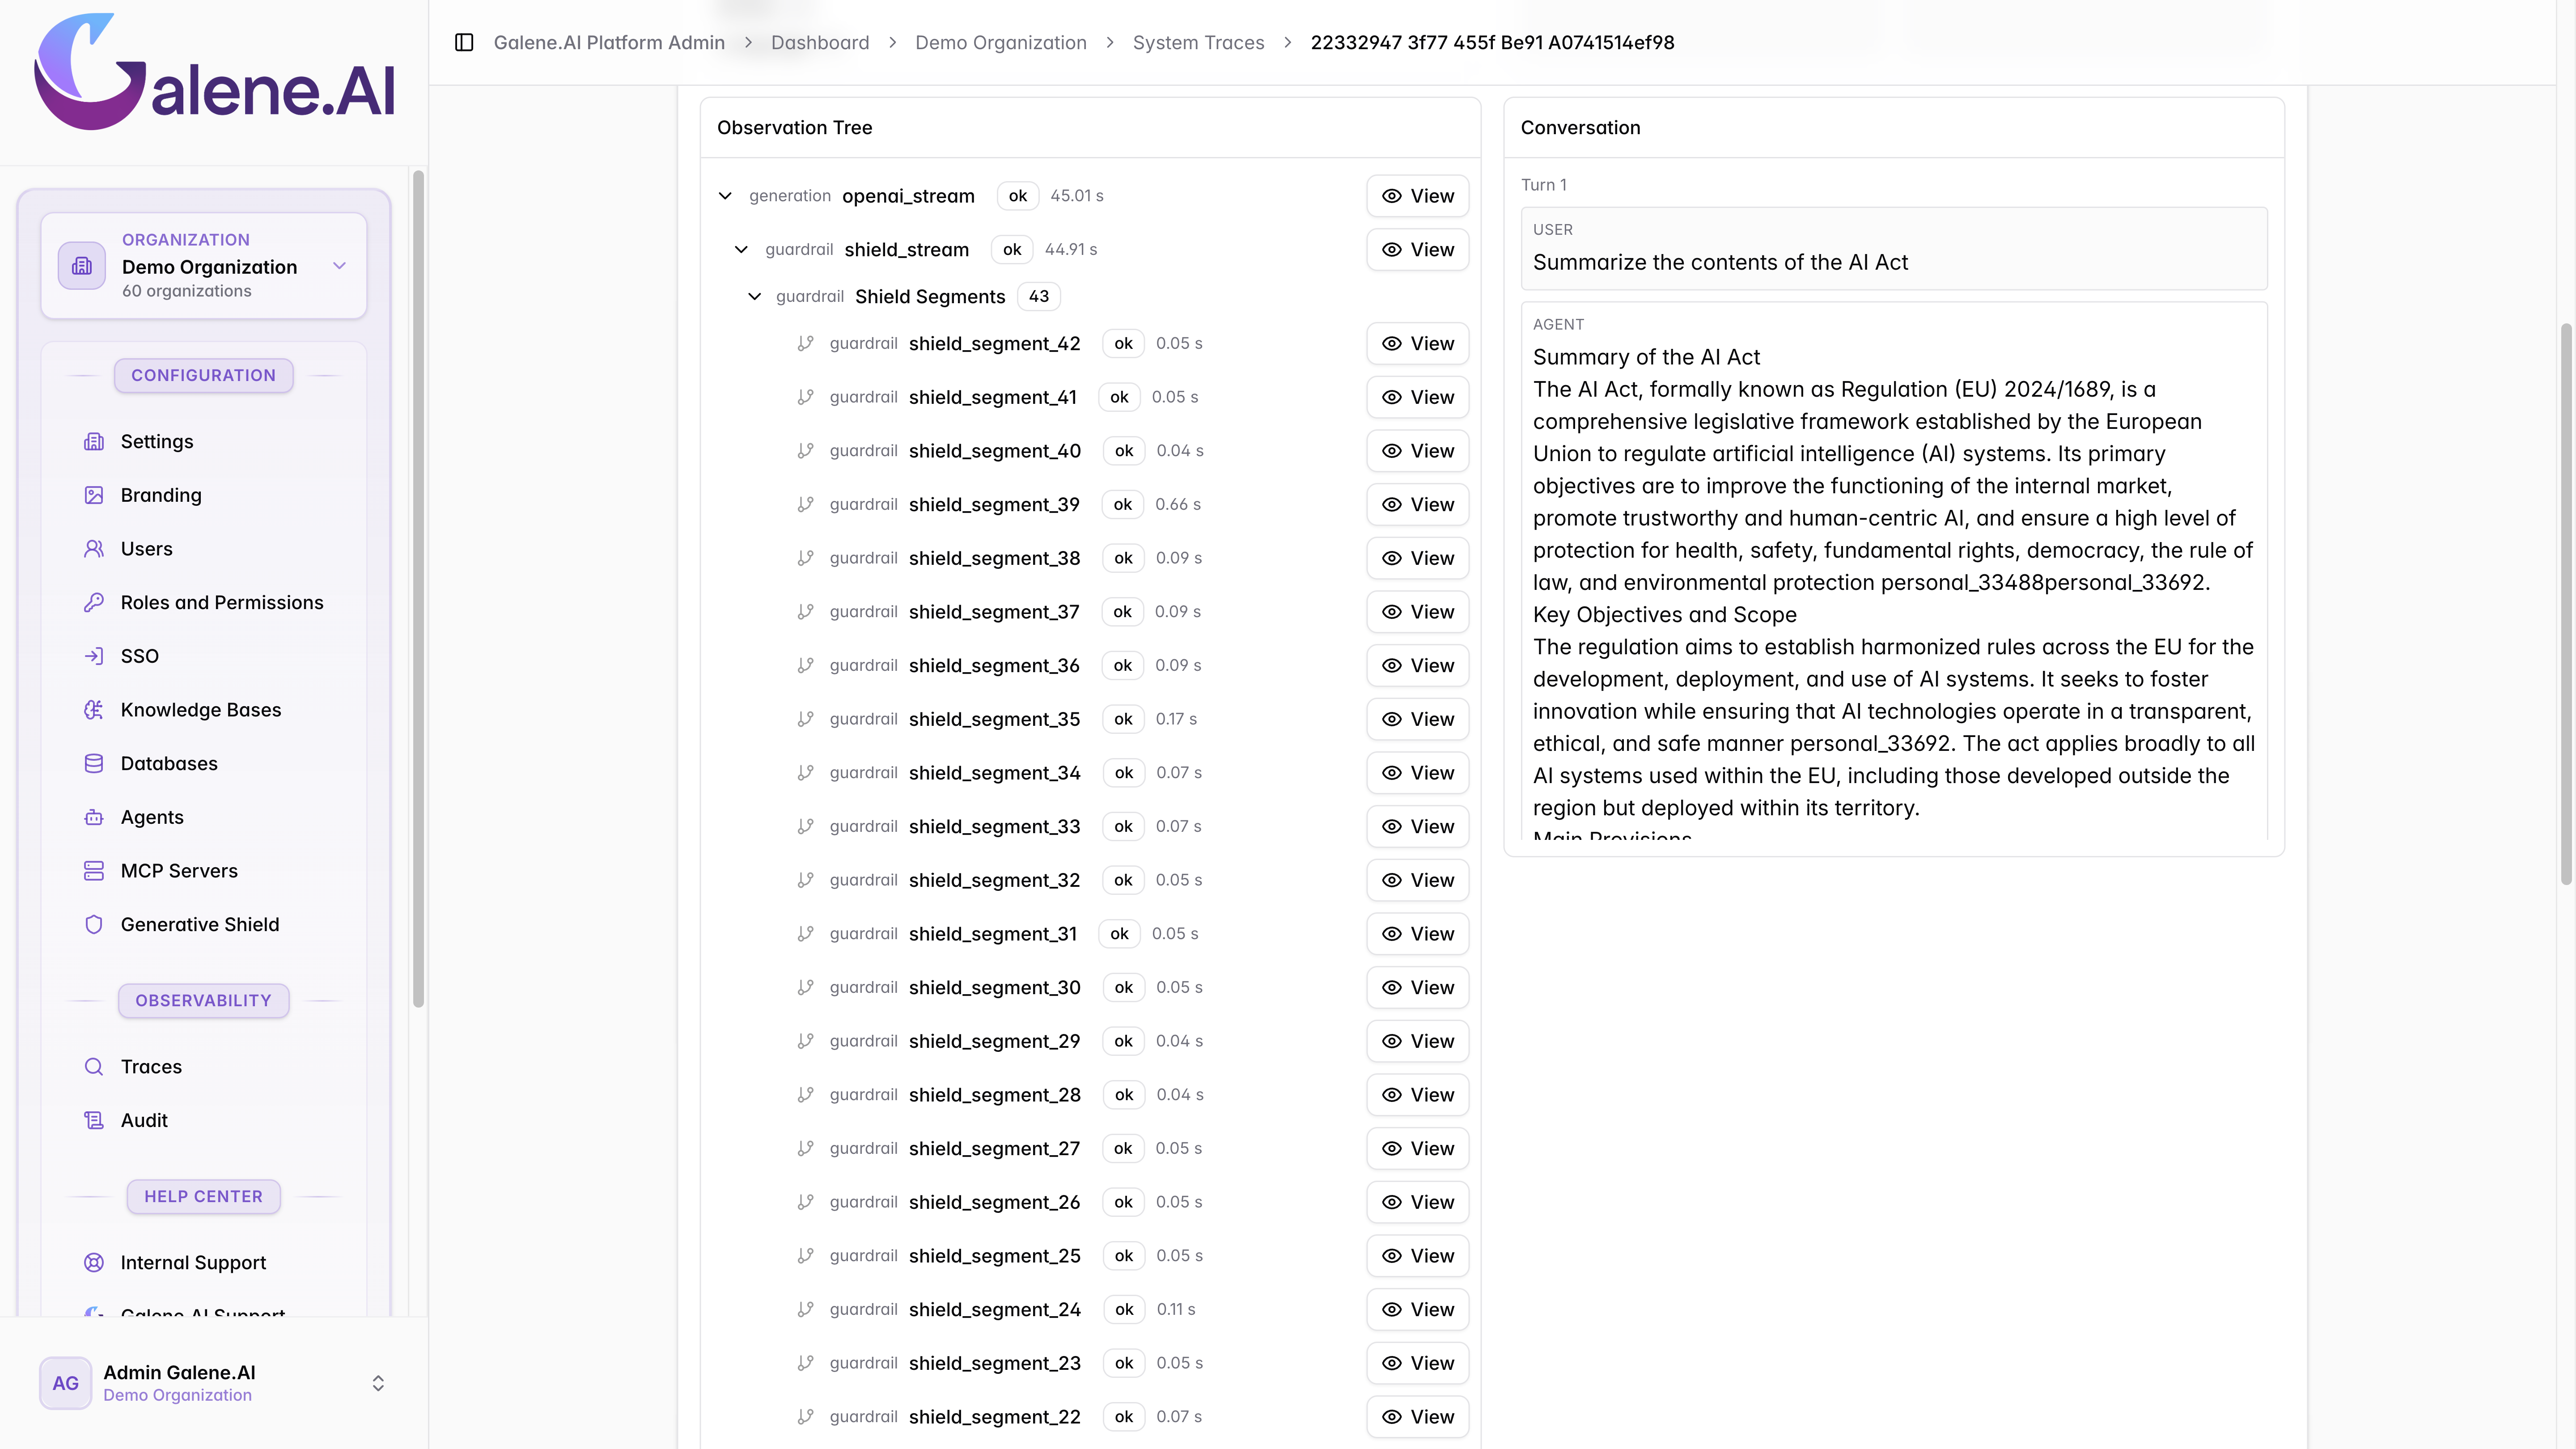This screenshot has height=1449, width=2576.
Task: View the openai_stream generation
Action: [x=1418, y=196]
